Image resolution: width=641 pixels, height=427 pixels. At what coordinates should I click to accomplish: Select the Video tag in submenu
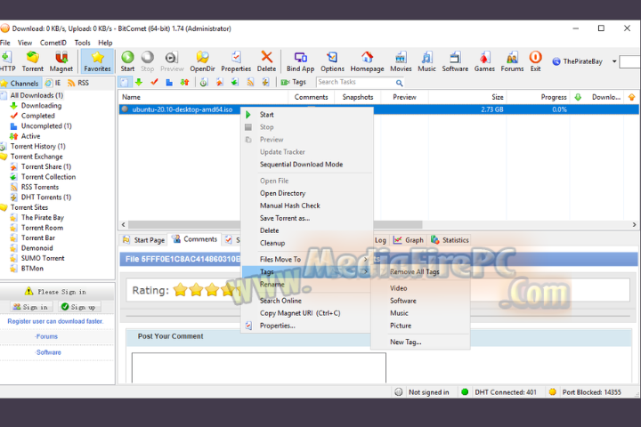[x=420, y=288]
